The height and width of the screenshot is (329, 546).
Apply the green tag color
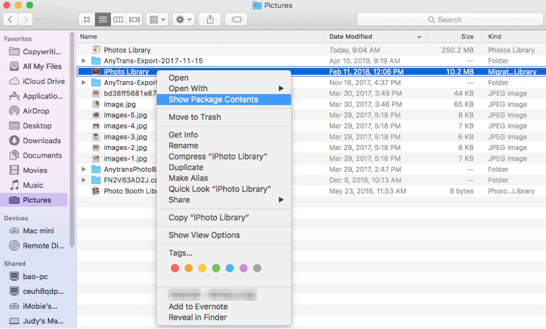point(216,268)
